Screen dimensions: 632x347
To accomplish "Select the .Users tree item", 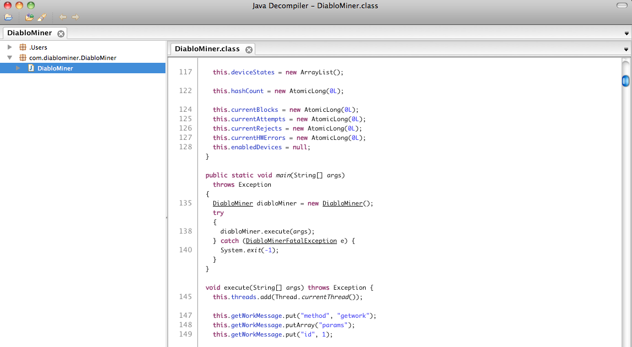I will pyautogui.click(x=38, y=47).
